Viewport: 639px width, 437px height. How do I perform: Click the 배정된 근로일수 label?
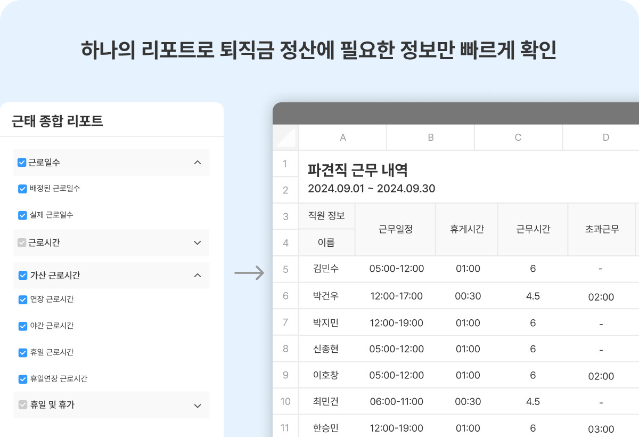click(x=55, y=189)
